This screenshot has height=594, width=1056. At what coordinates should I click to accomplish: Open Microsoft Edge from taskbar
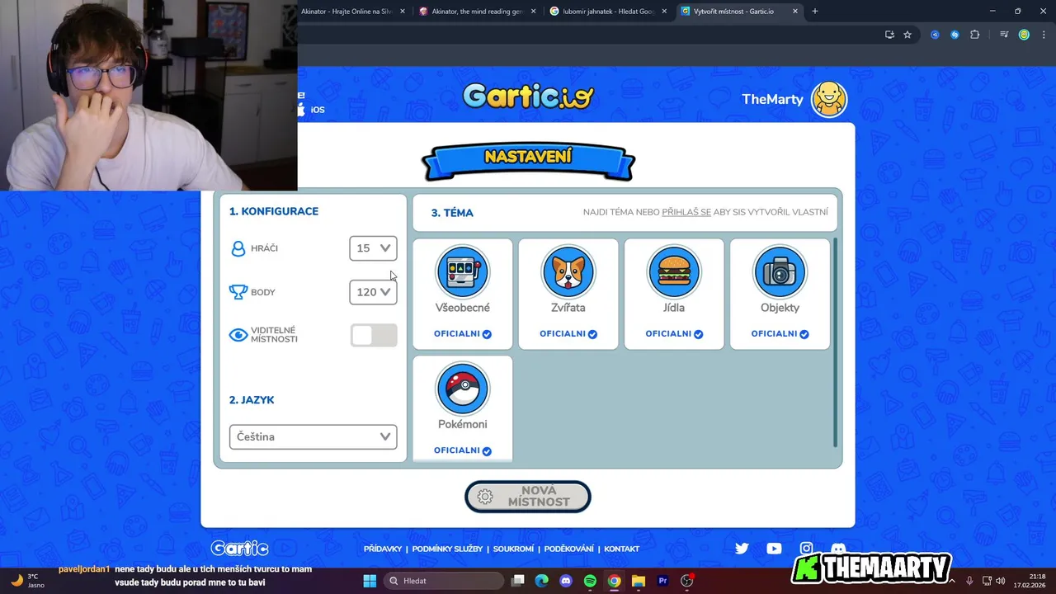(x=541, y=581)
